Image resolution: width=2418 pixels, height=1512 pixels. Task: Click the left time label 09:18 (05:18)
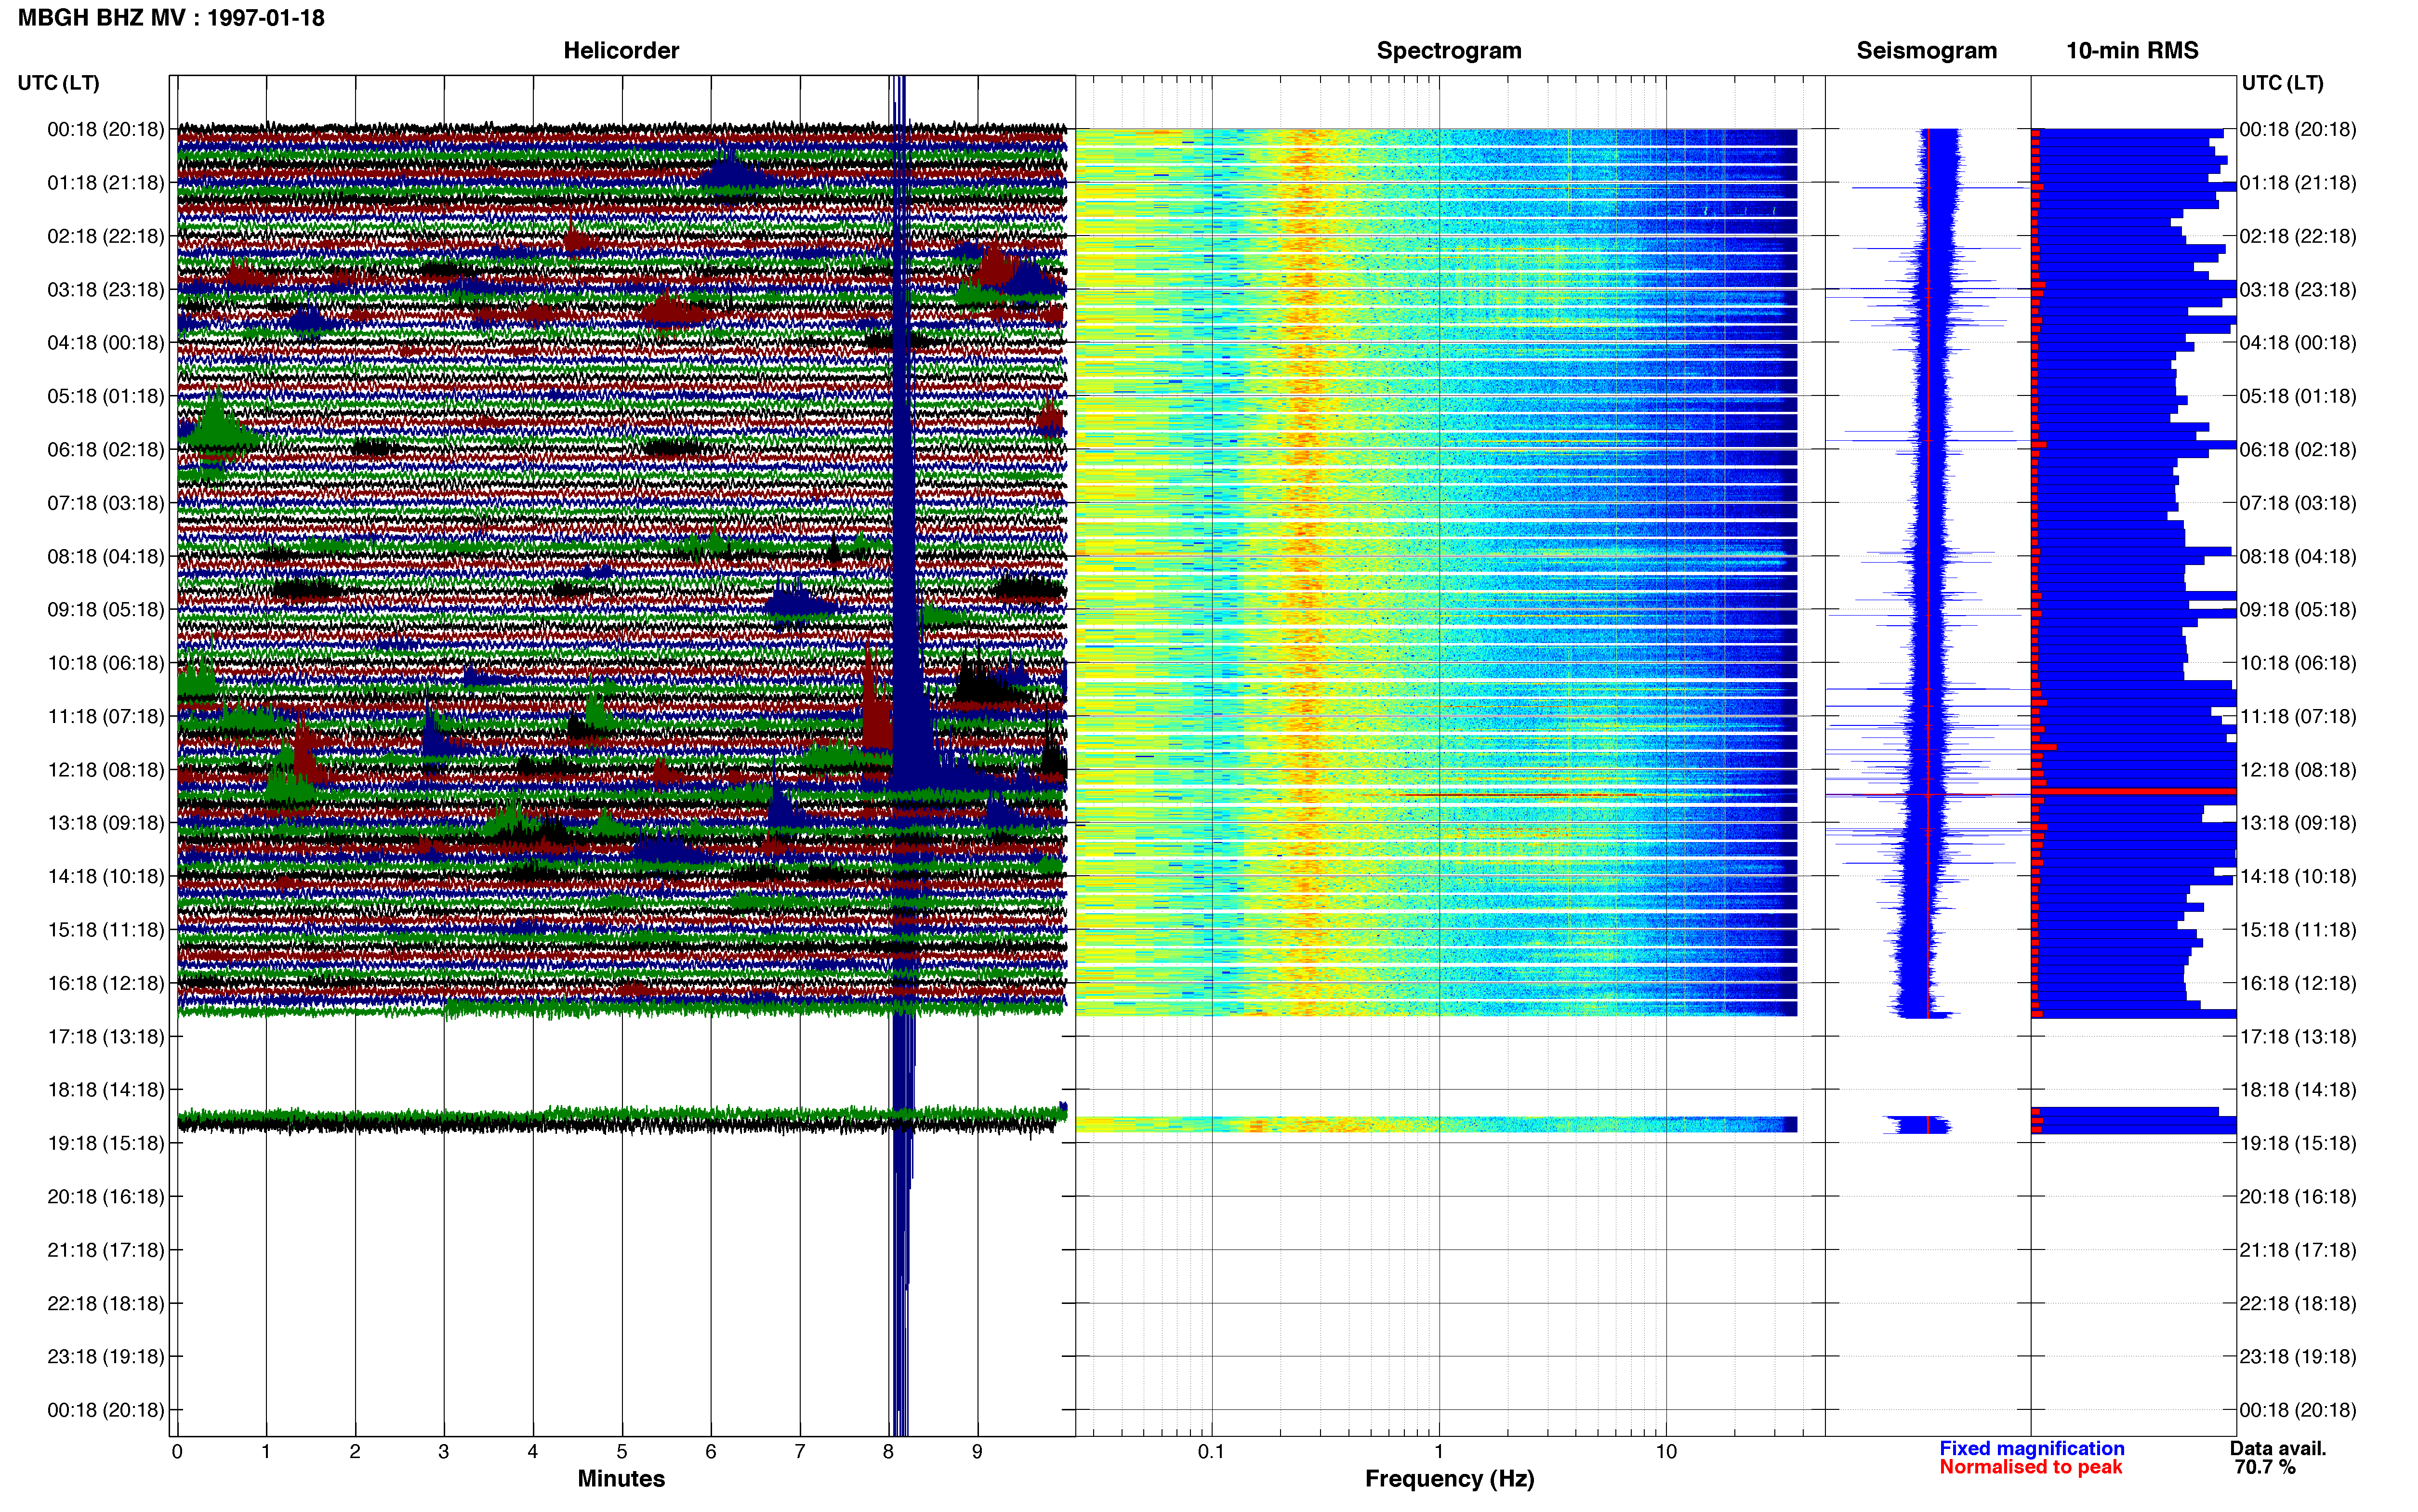(106, 610)
